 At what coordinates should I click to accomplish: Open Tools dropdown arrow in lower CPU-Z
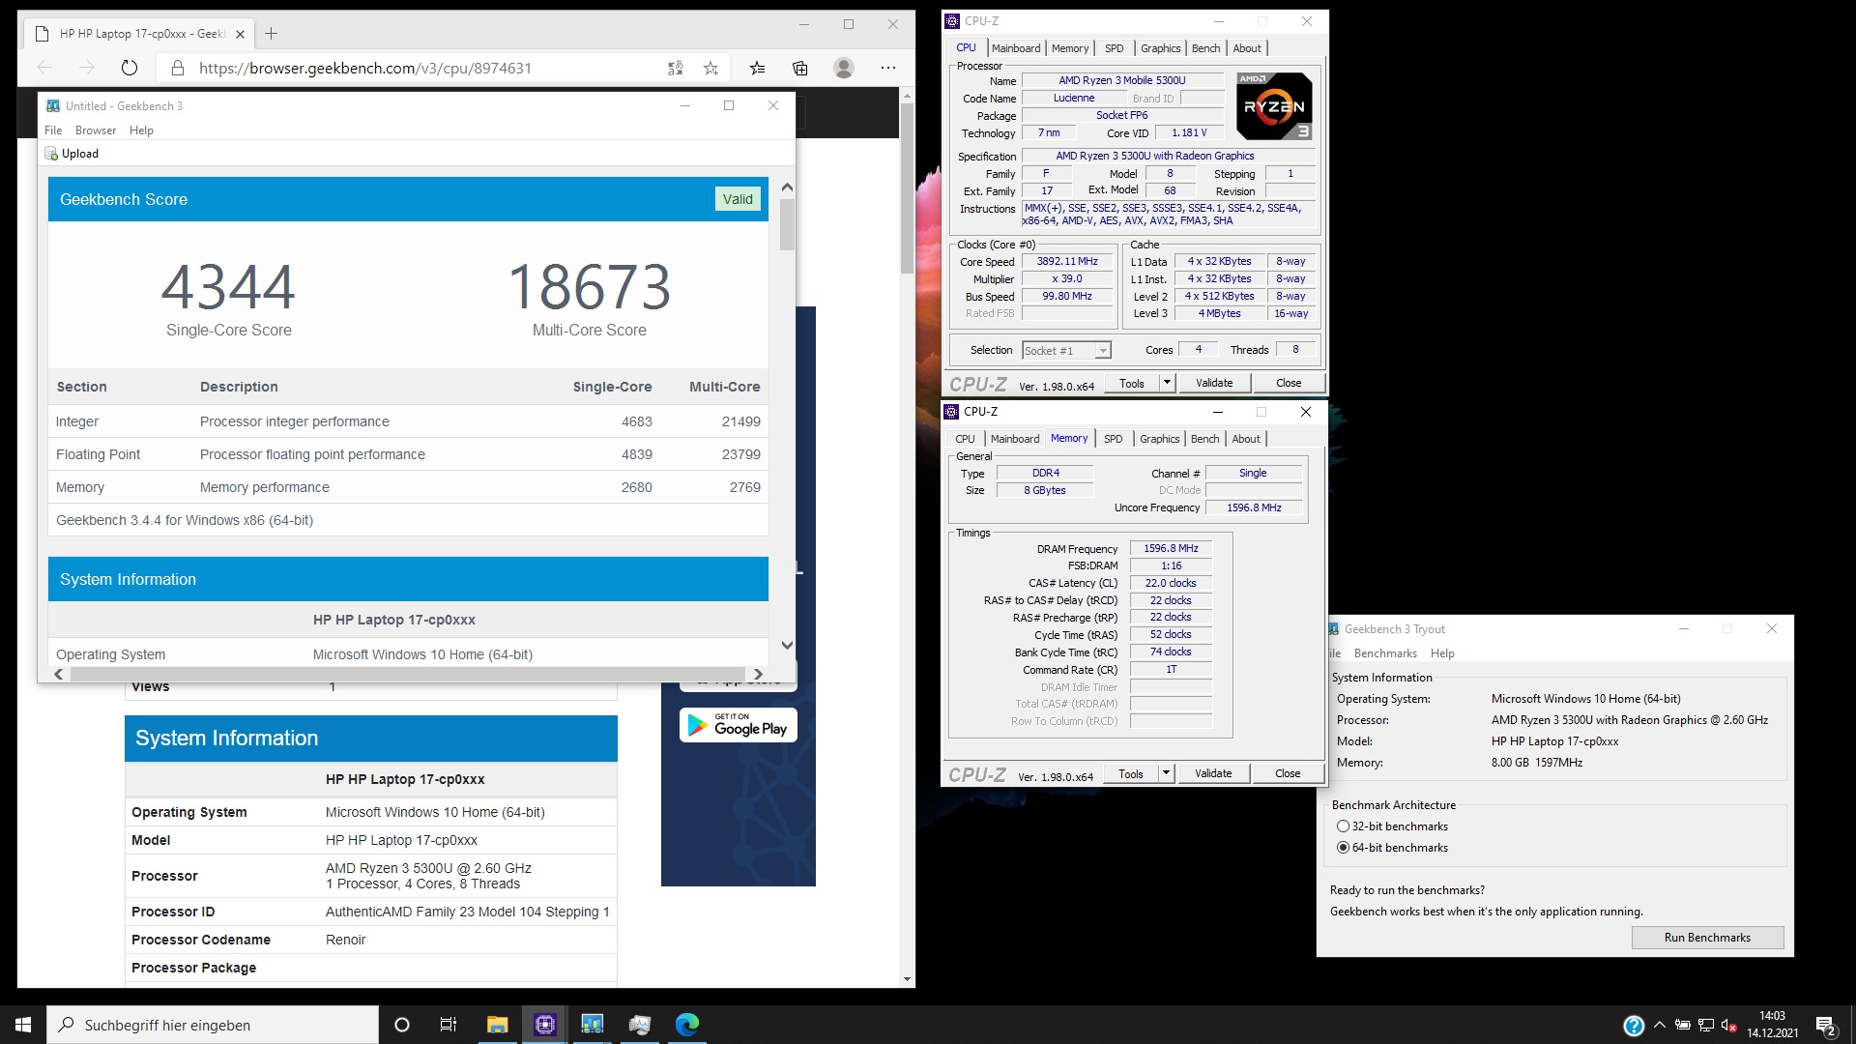click(1166, 773)
